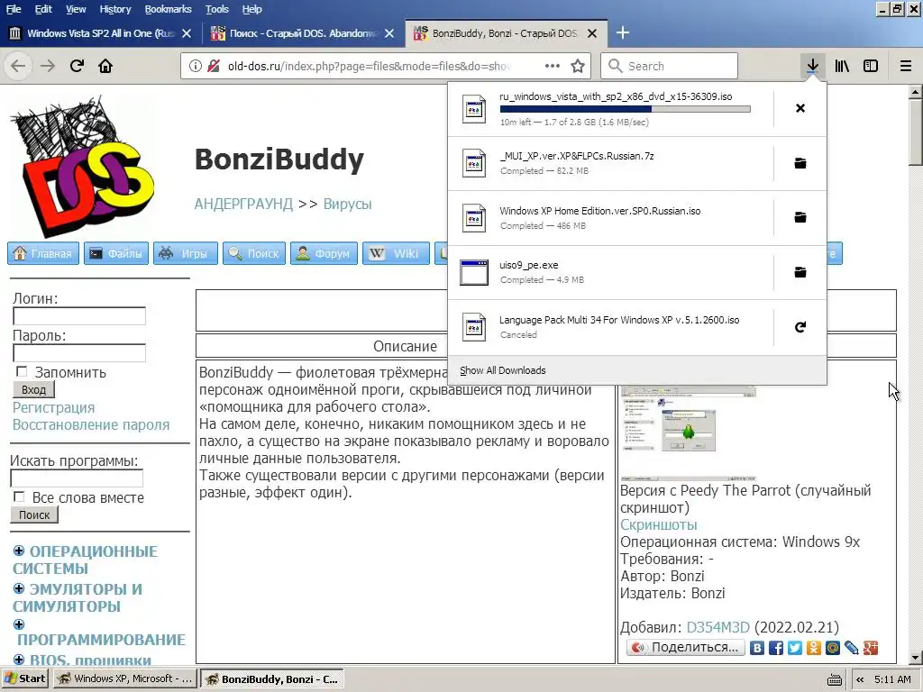The image size is (923, 692).
Task: Open the Firefox hamburger menu
Action: pos(905,66)
